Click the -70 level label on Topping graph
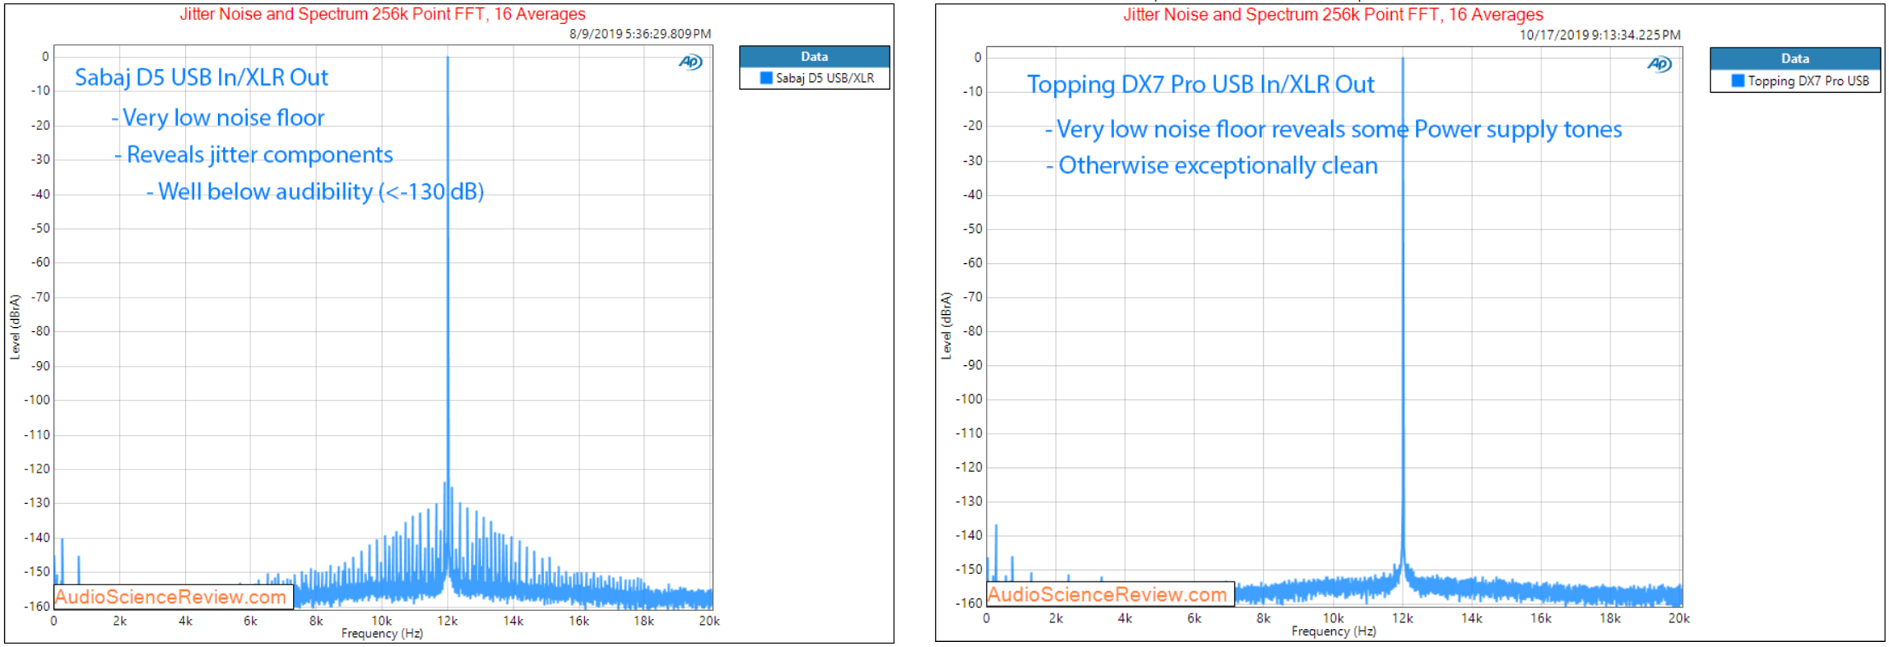This screenshot has height=647, width=1889. 971,298
